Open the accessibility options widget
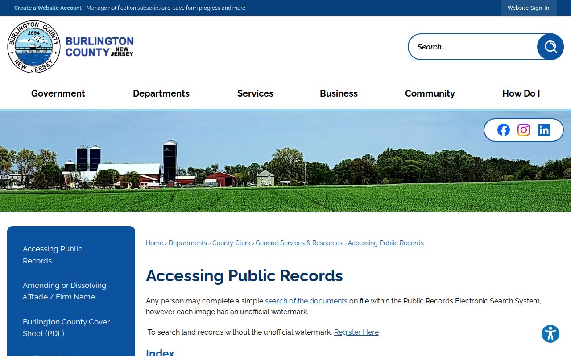The image size is (571, 356). [x=550, y=334]
